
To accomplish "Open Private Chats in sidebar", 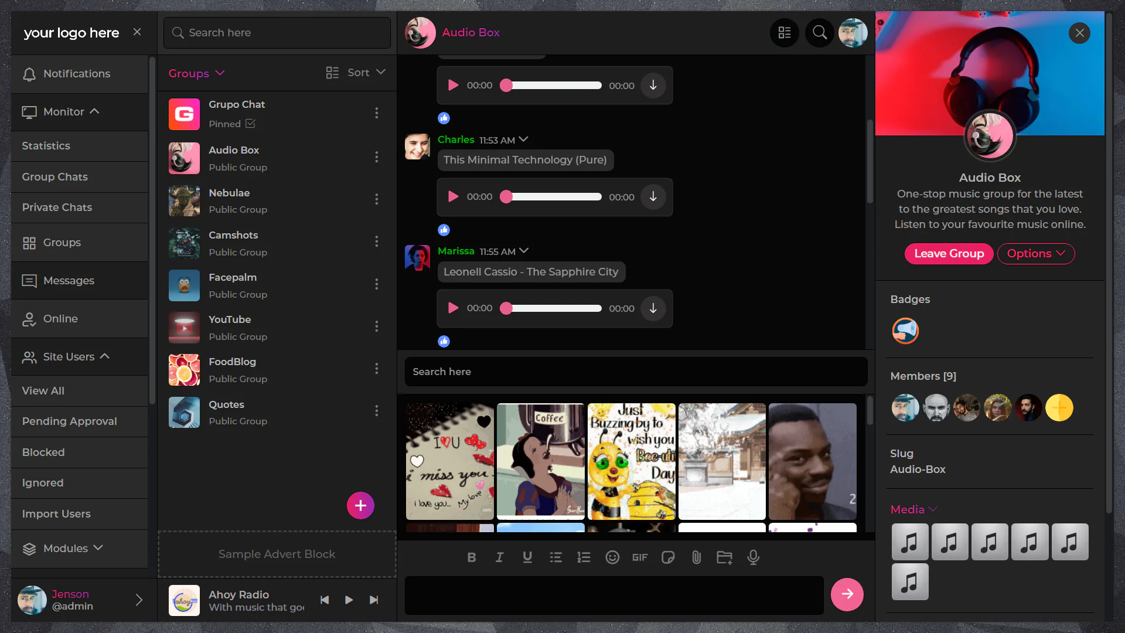I will [x=57, y=207].
